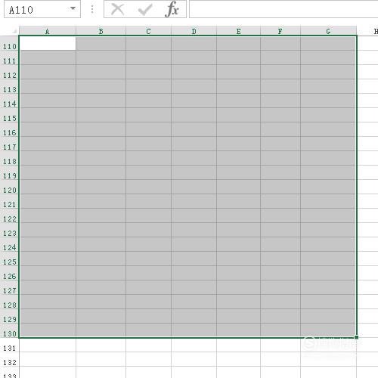Click empty cell D132 below selection

click(x=194, y=359)
